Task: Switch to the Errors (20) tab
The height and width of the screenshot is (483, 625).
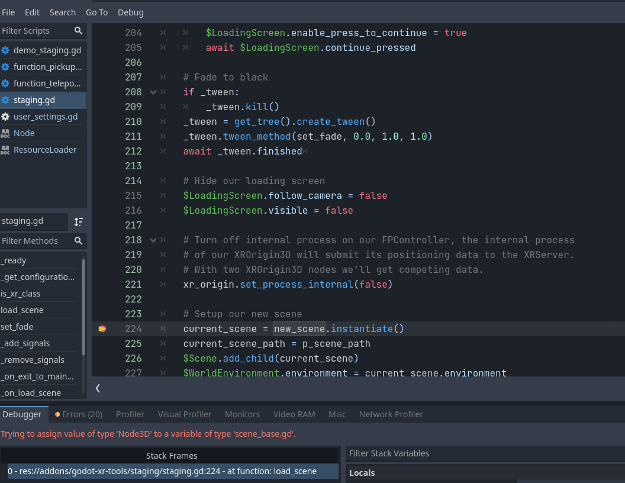Action: click(78, 414)
